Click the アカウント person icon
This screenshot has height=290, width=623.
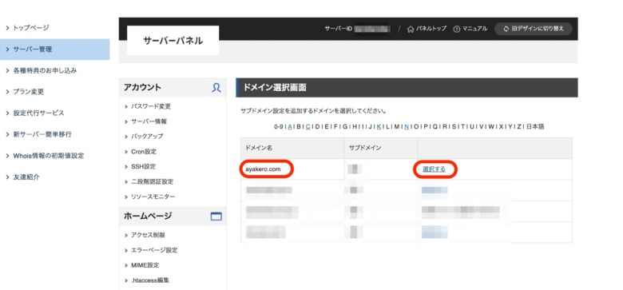point(216,87)
